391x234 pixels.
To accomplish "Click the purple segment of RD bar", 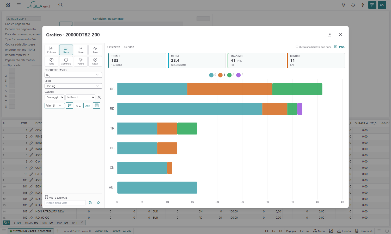I will [x=300, y=109].
